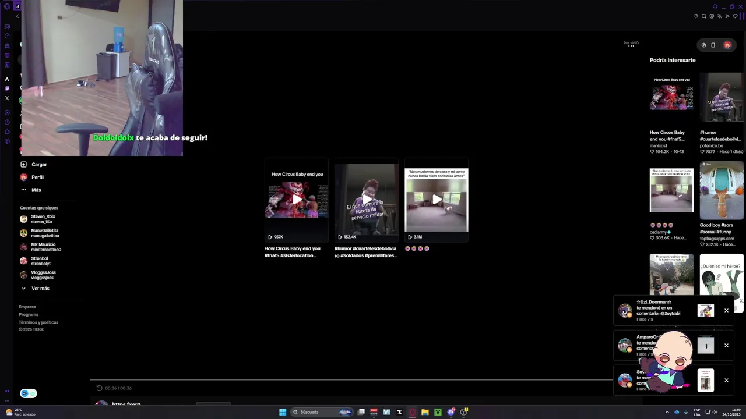This screenshot has width=746, height=419.
Task: Open the Cargar upload option
Action: (33, 165)
